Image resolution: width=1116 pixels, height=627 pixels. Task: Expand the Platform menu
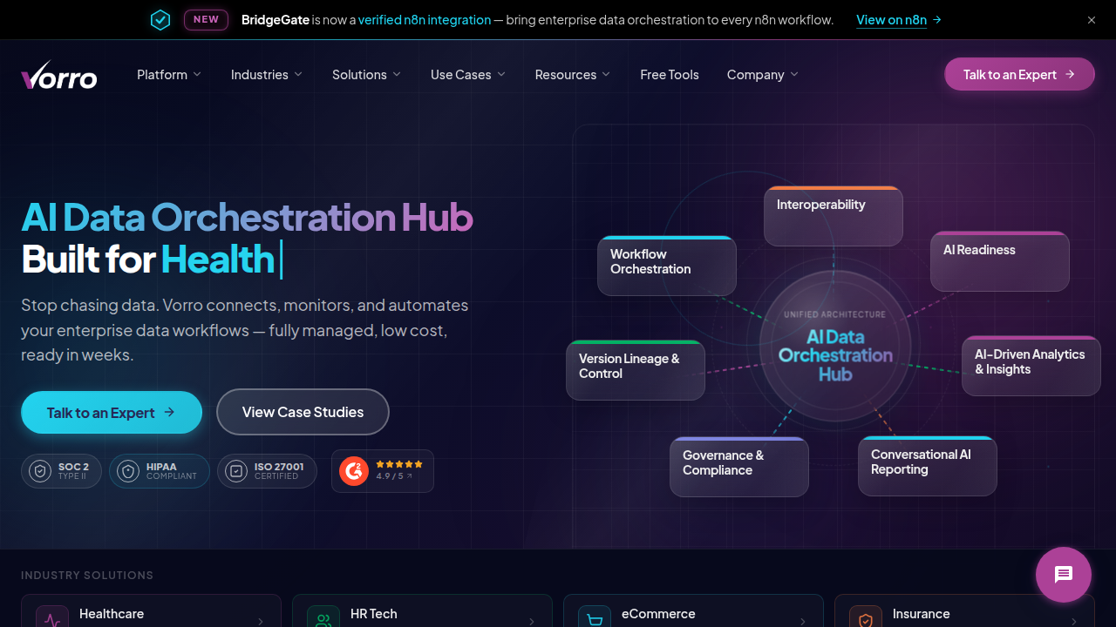point(169,75)
